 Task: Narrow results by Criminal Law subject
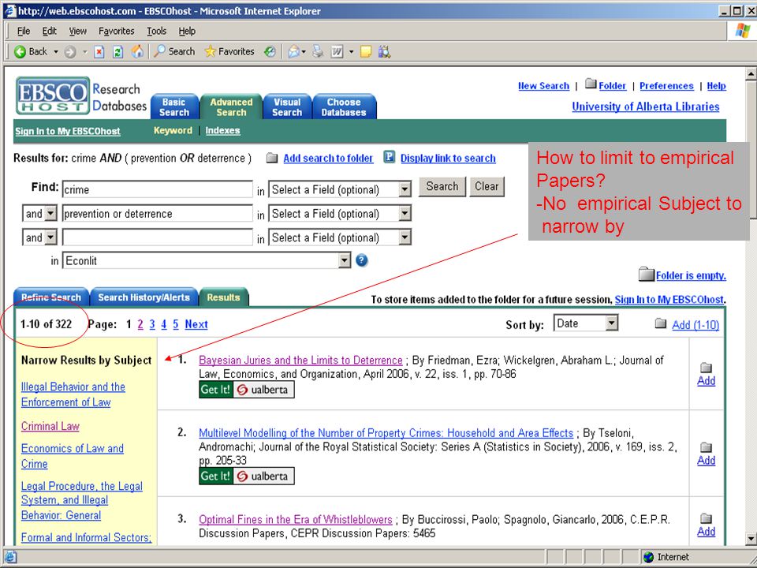(50, 427)
